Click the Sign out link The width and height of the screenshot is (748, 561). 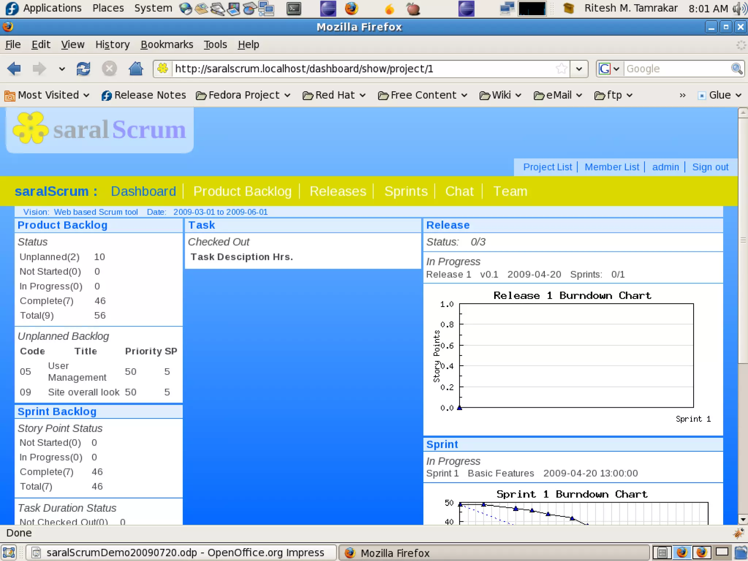710,167
